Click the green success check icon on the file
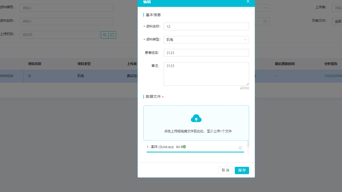Viewport: 342px width, 192px height. (184, 147)
